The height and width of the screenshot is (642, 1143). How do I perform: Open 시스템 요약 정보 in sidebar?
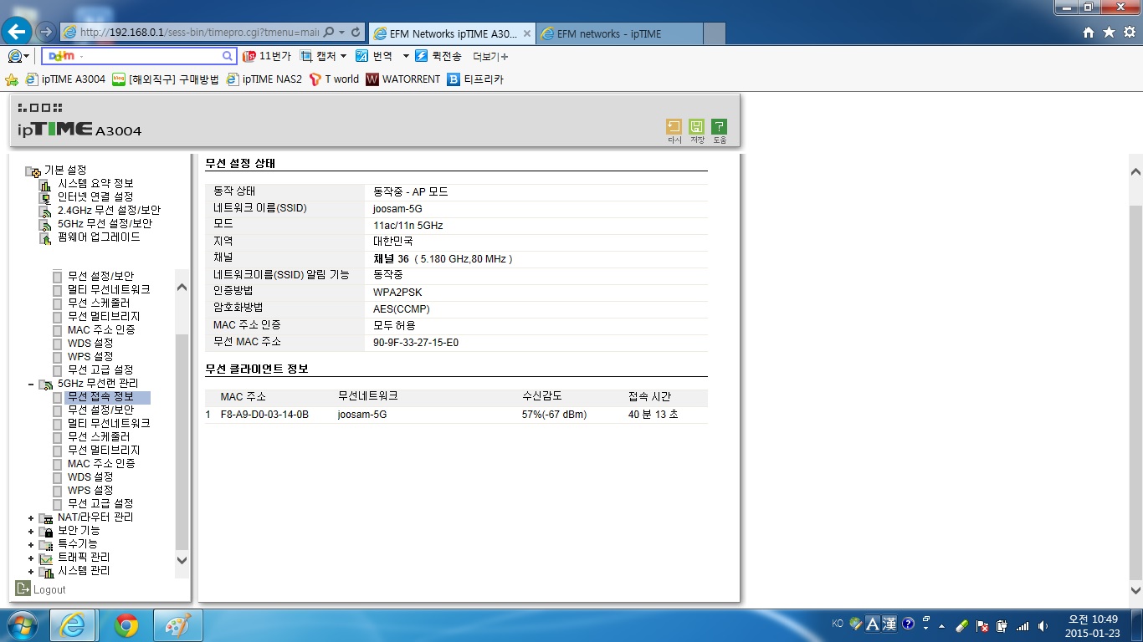95,183
